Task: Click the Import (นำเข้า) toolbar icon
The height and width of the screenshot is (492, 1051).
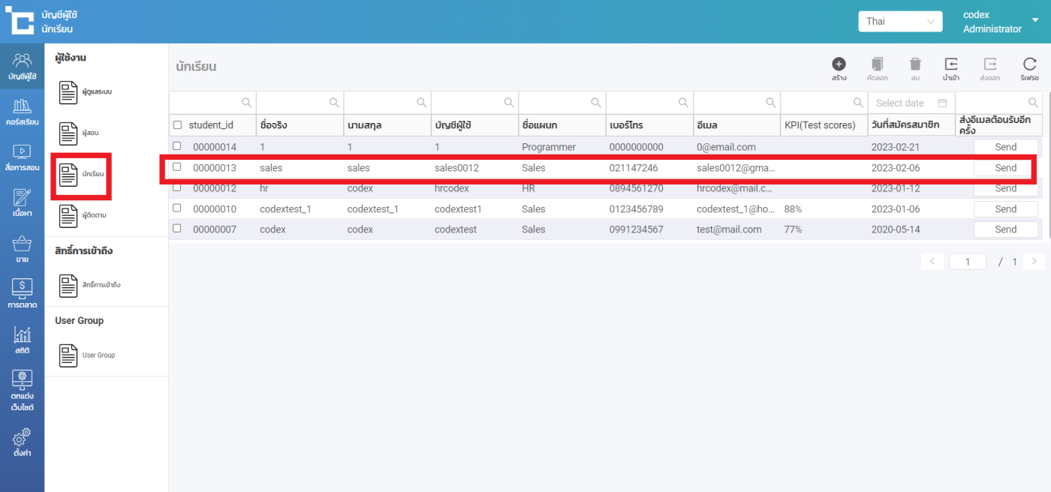Action: coord(951,65)
